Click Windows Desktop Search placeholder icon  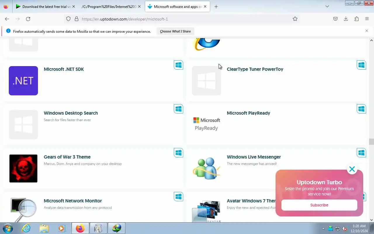(x=23, y=125)
